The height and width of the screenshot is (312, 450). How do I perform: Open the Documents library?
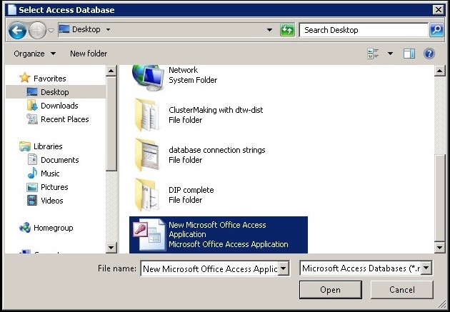click(60, 160)
